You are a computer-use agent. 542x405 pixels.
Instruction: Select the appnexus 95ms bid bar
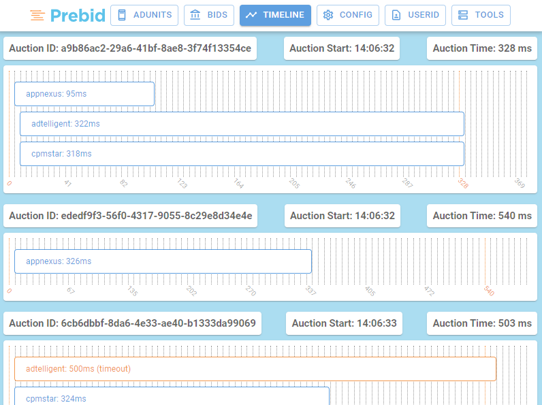pos(84,94)
